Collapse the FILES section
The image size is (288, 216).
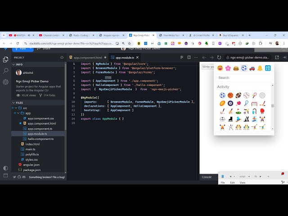13,103
